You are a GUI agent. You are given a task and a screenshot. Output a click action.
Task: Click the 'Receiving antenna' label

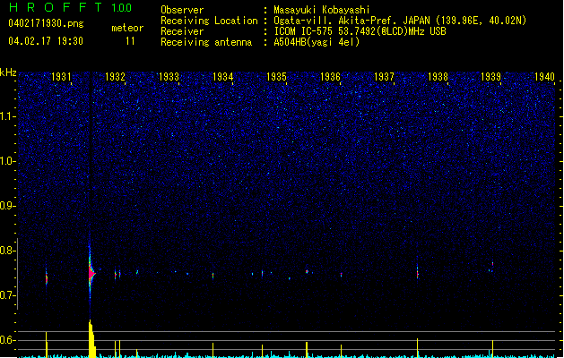click(x=206, y=42)
